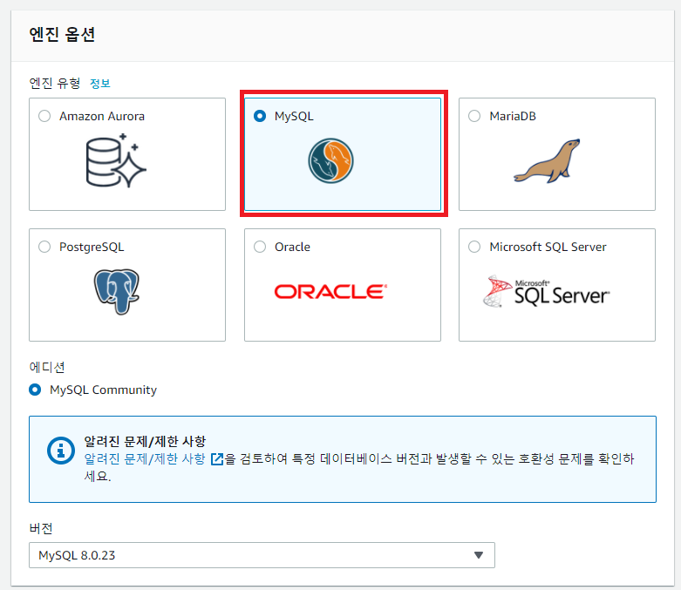Click the PostgreSQL elephant logo
The height and width of the screenshot is (590, 681).
click(x=117, y=292)
